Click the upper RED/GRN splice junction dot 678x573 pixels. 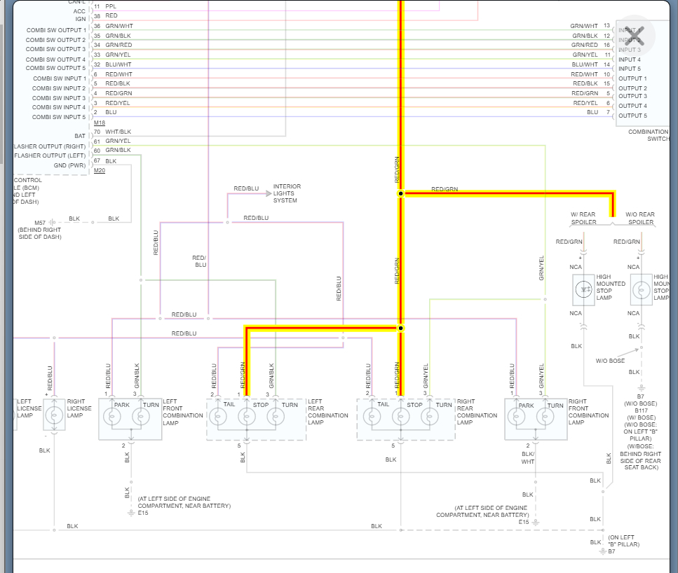pos(400,193)
